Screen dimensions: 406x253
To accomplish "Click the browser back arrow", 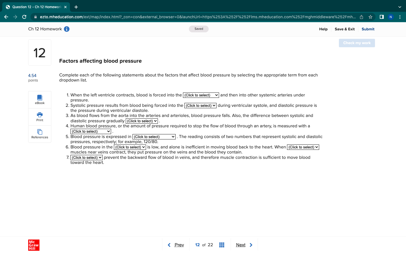I will 6,17.
